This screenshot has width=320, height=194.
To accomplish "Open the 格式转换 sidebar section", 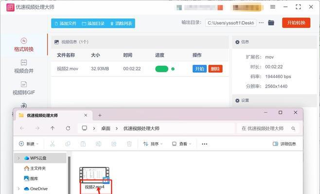I will tap(24, 45).
